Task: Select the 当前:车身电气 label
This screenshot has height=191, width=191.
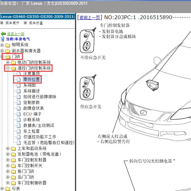Action: click(18, 39)
